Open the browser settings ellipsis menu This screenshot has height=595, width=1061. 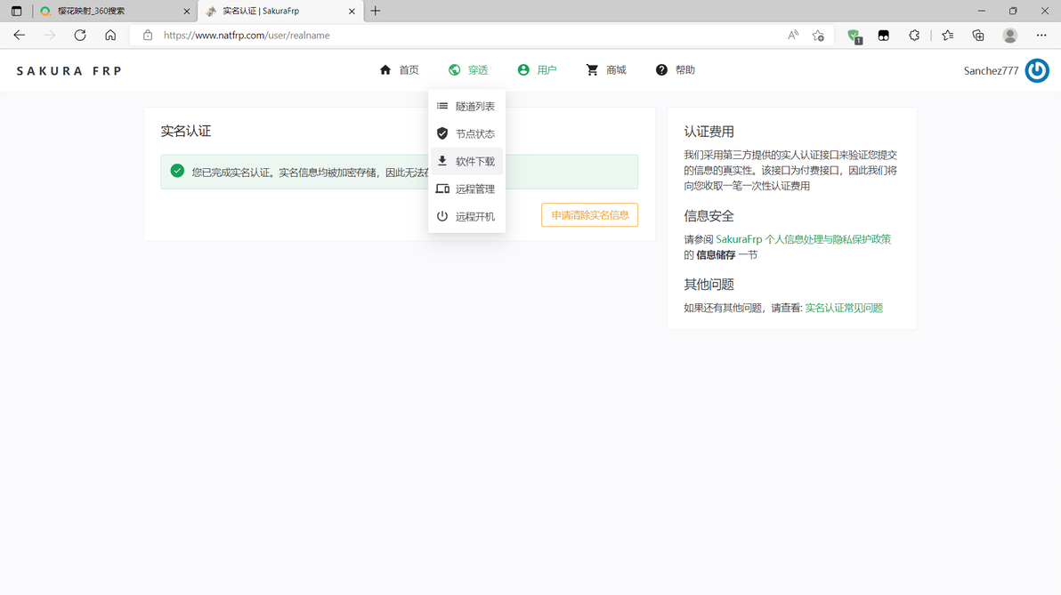tap(1041, 36)
